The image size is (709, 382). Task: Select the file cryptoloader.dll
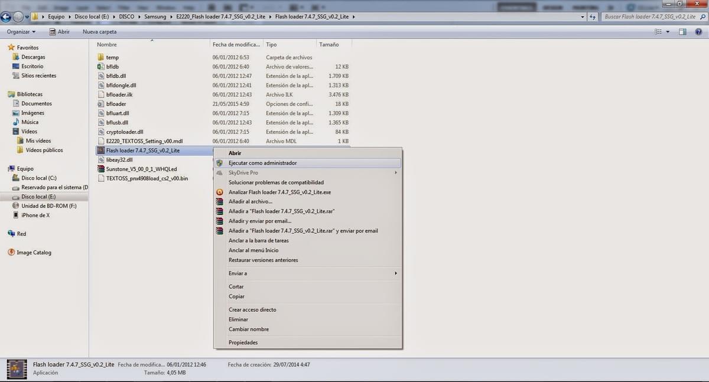[x=125, y=132]
